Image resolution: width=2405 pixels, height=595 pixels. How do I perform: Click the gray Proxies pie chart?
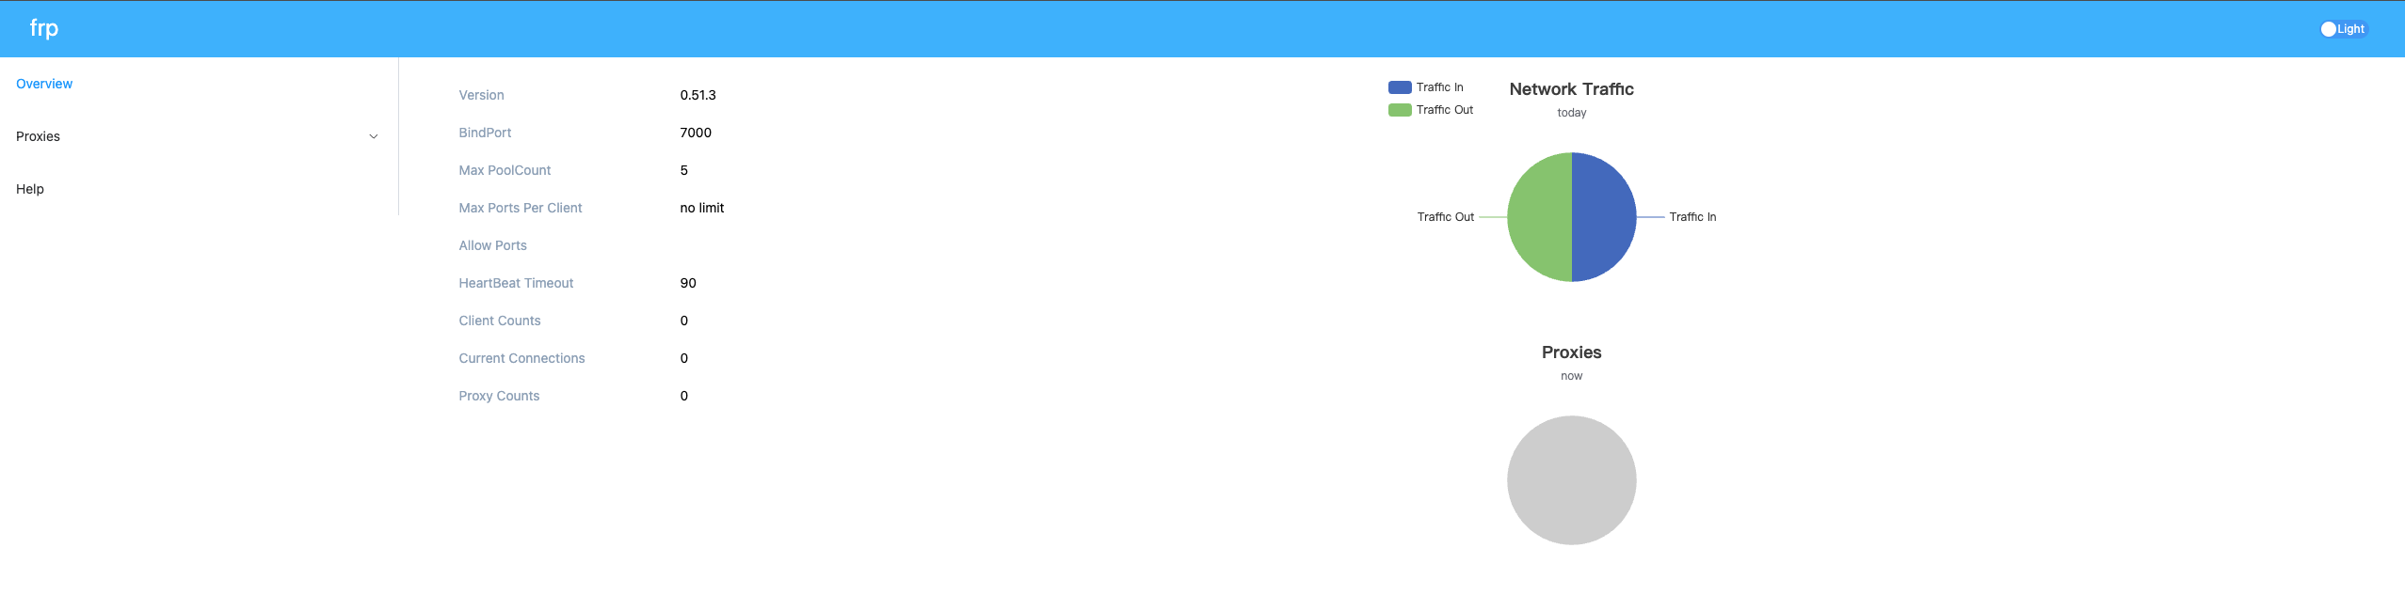pos(1572,480)
